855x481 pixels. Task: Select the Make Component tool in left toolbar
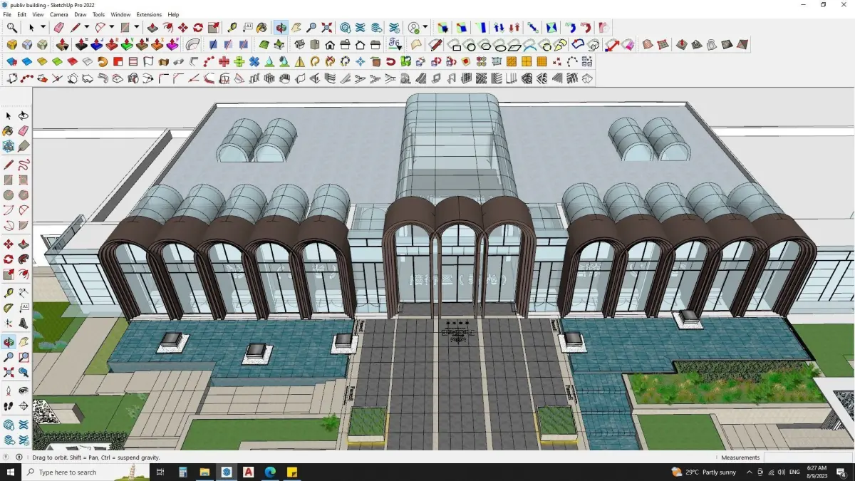click(x=9, y=146)
